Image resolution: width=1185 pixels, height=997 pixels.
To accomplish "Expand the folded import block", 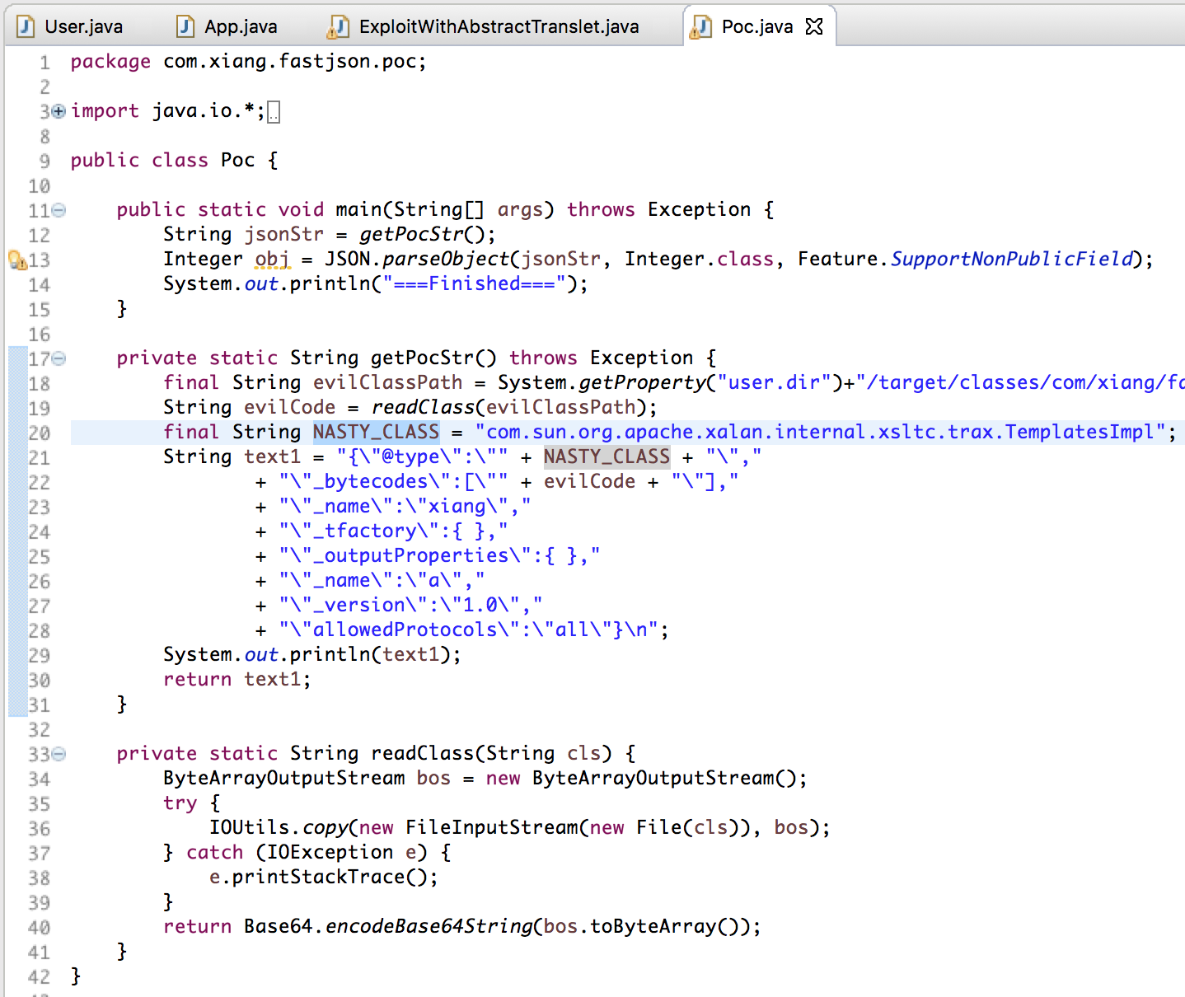I will point(58,110).
